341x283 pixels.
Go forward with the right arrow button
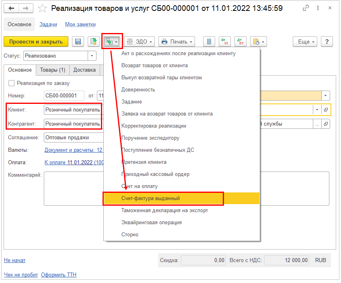26,8
